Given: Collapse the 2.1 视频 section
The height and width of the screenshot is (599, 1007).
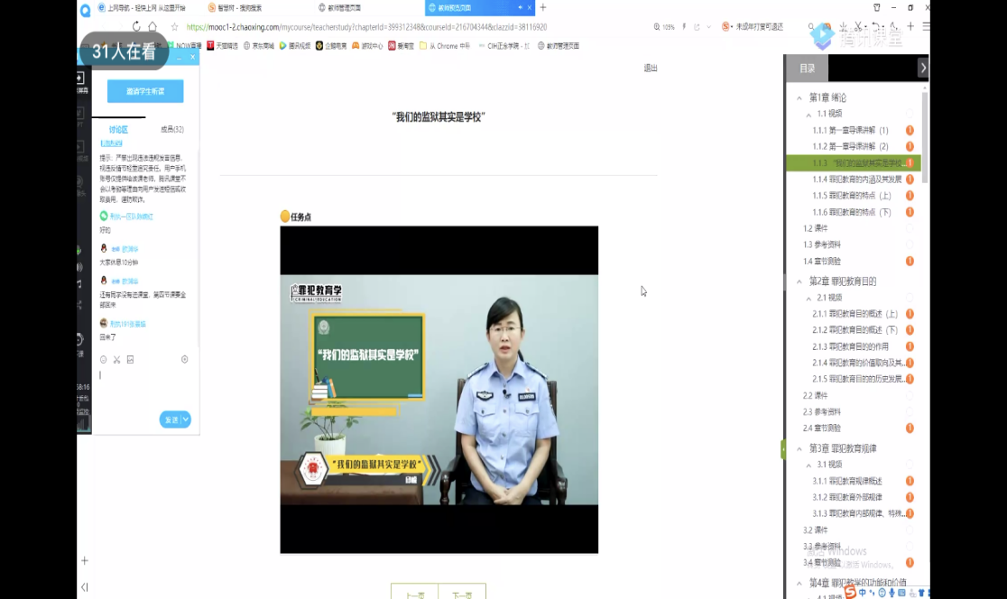Looking at the screenshot, I should click(808, 298).
